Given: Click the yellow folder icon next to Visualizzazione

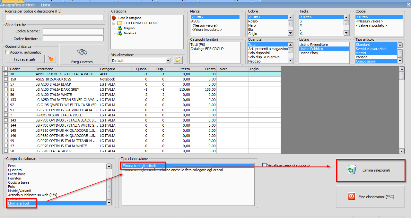Looking at the screenshot, I should click(177, 60).
